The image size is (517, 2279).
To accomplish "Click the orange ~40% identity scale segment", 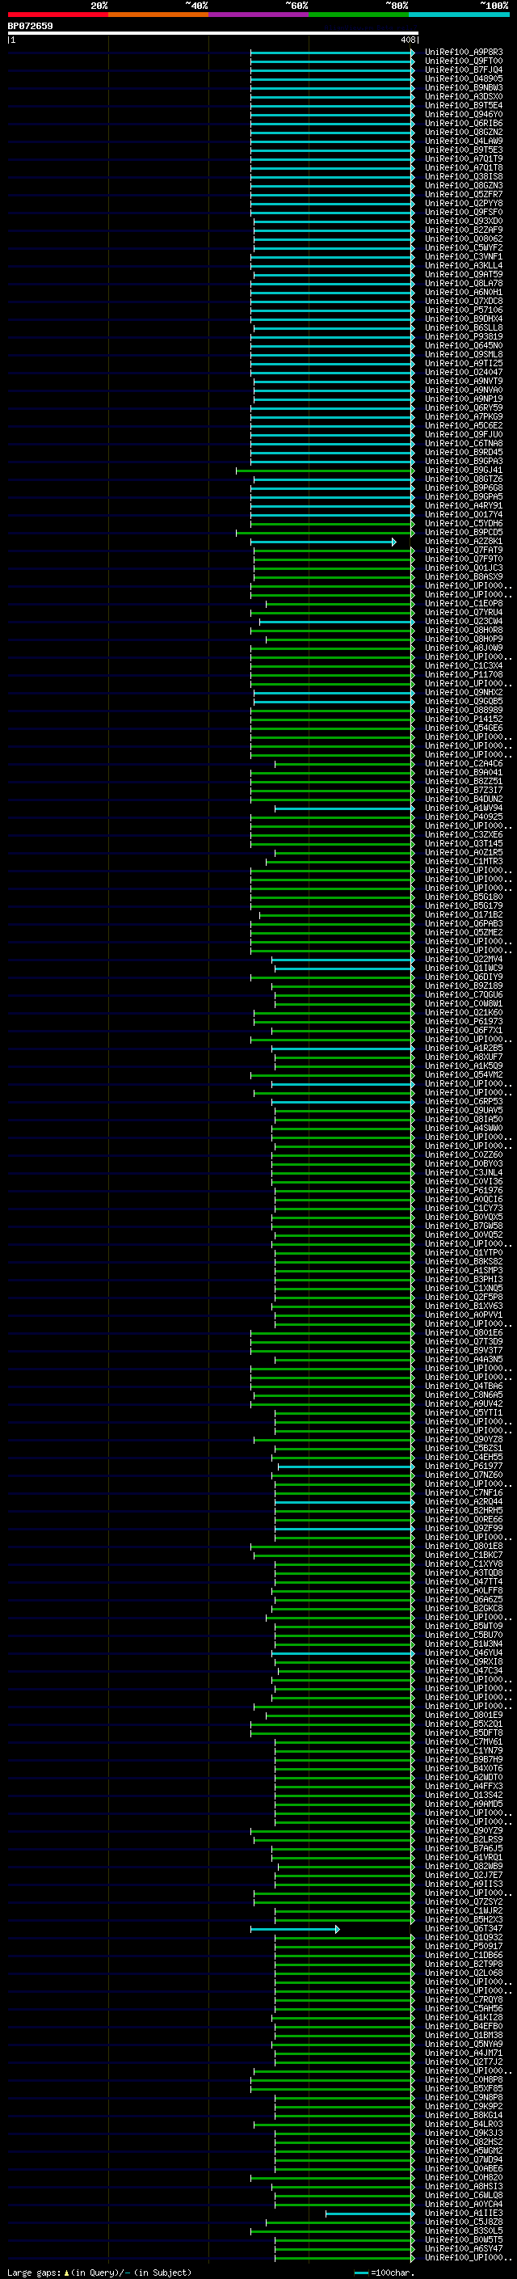I will (158, 15).
